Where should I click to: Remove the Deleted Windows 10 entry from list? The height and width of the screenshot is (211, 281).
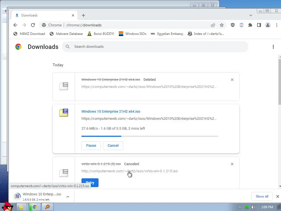coord(232,80)
